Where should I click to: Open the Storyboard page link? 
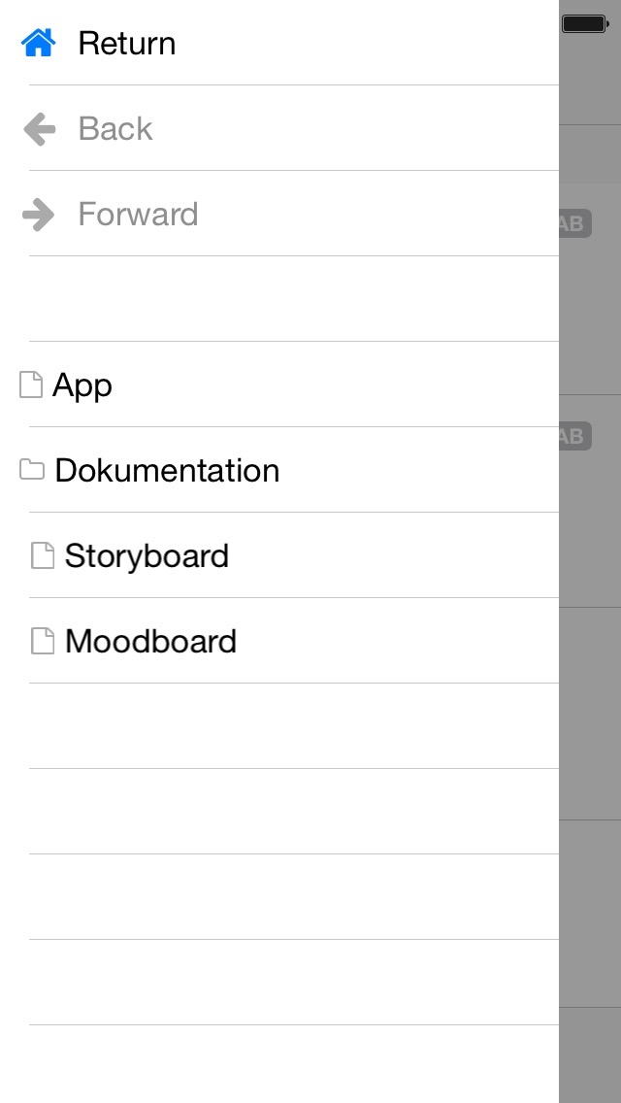click(147, 555)
